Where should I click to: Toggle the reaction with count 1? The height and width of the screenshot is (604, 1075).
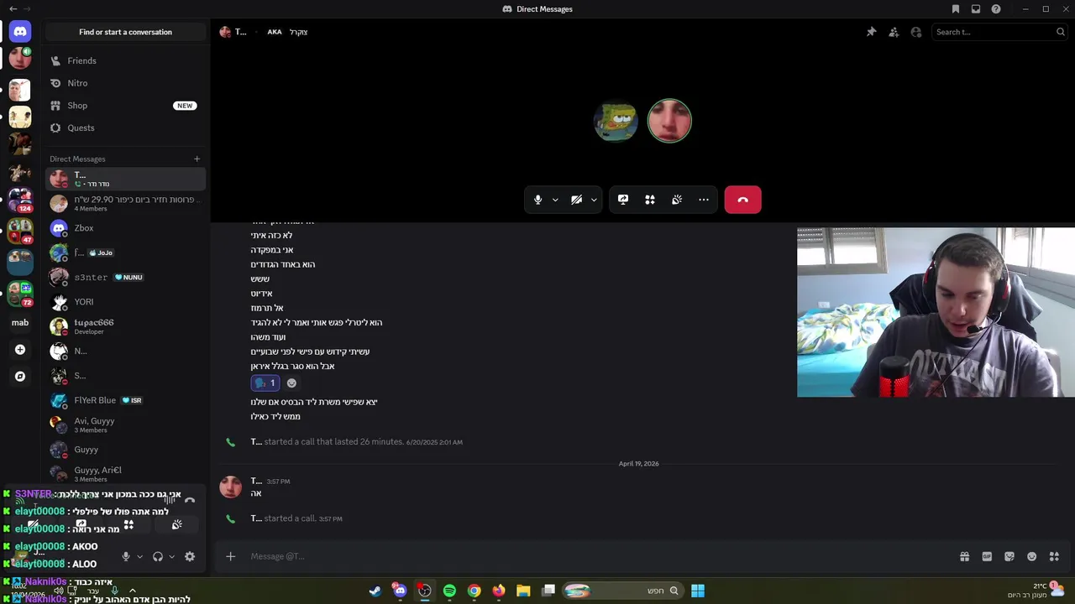click(x=265, y=383)
